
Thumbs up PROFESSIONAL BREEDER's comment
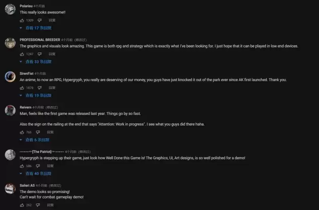[x=22, y=54]
